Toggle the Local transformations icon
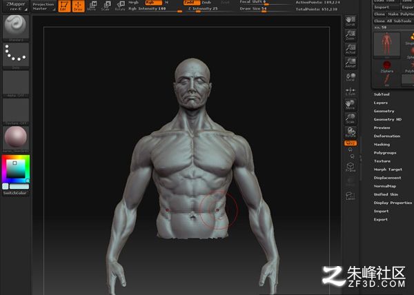Screen dimensions: 414x295 point(351,77)
